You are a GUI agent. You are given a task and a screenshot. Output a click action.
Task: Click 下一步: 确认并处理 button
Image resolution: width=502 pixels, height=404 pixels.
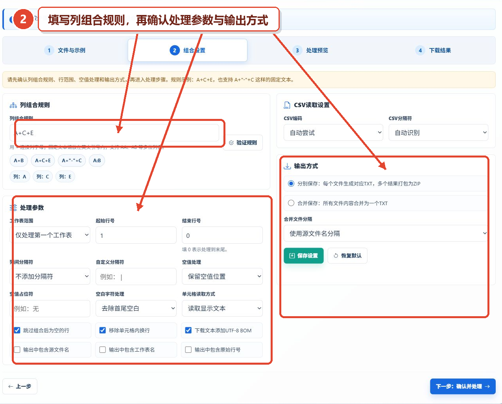click(463, 386)
